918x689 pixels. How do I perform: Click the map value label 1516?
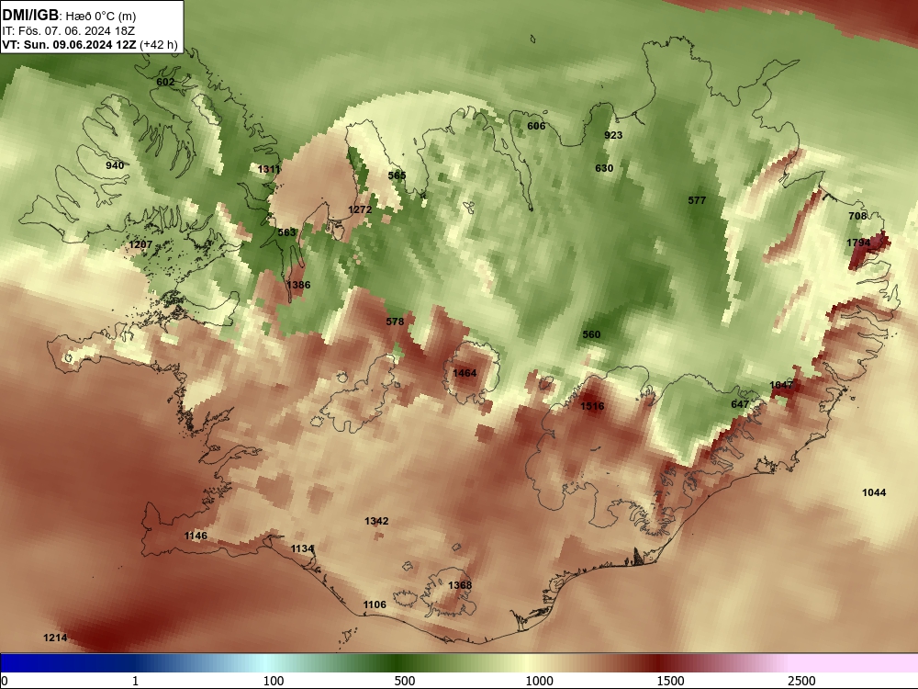pos(592,406)
